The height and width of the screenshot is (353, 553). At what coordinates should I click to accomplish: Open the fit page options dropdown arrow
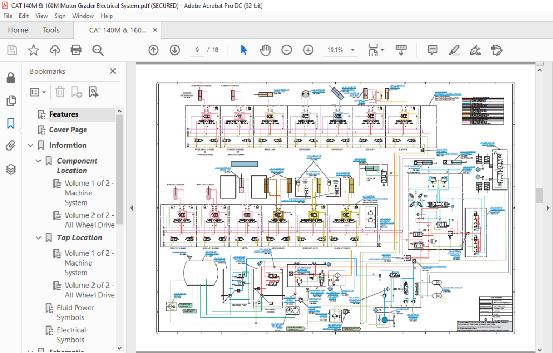point(383,50)
